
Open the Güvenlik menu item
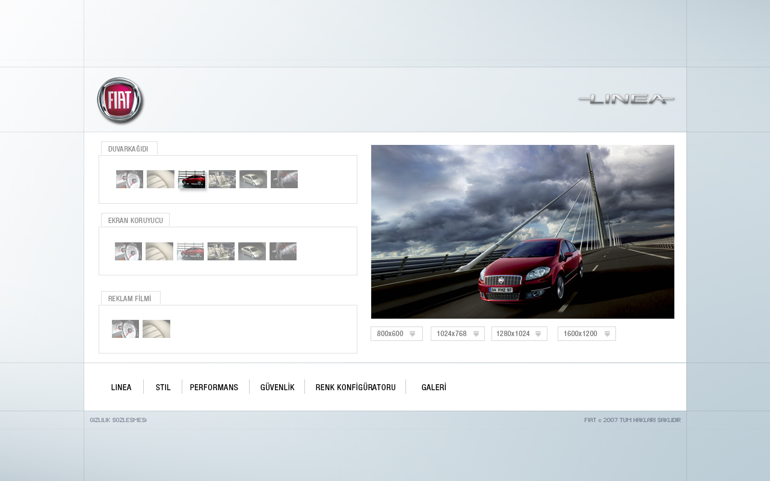(277, 387)
